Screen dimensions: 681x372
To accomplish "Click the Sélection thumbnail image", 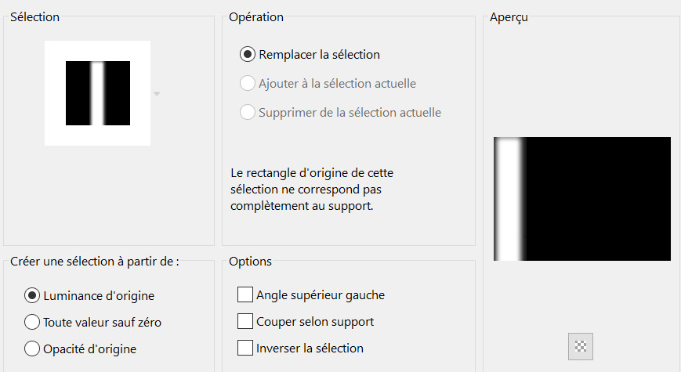I will 97,93.
